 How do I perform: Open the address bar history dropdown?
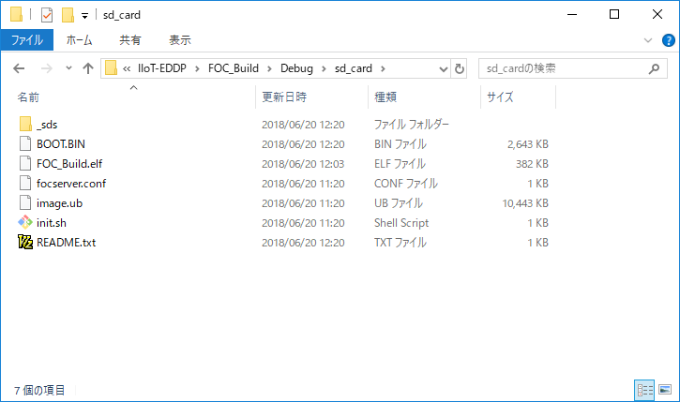(x=443, y=68)
